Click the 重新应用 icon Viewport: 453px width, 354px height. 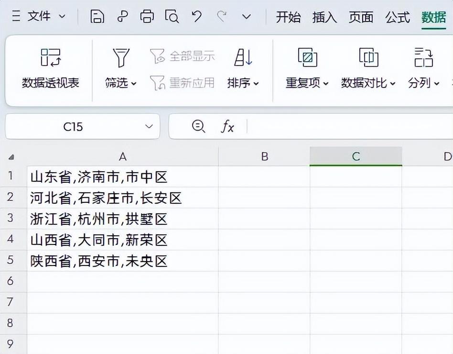158,83
